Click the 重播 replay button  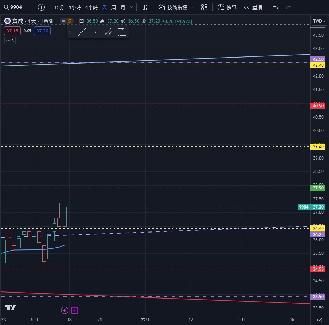[253, 7]
